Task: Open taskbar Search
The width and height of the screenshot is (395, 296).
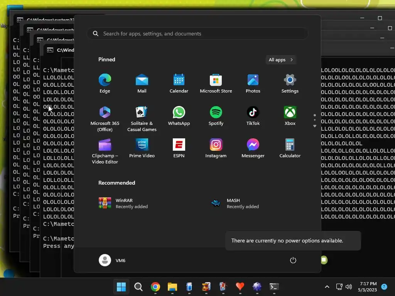Action: pyautogui.click(x=138, y=287)
